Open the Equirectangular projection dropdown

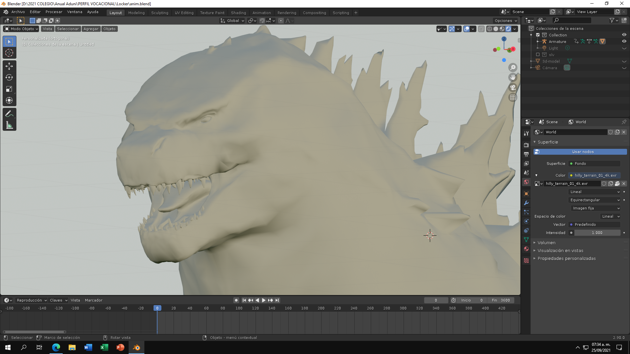coord(595,200)
